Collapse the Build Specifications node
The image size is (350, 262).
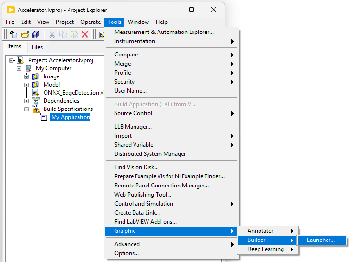click(x=27, y=109)
